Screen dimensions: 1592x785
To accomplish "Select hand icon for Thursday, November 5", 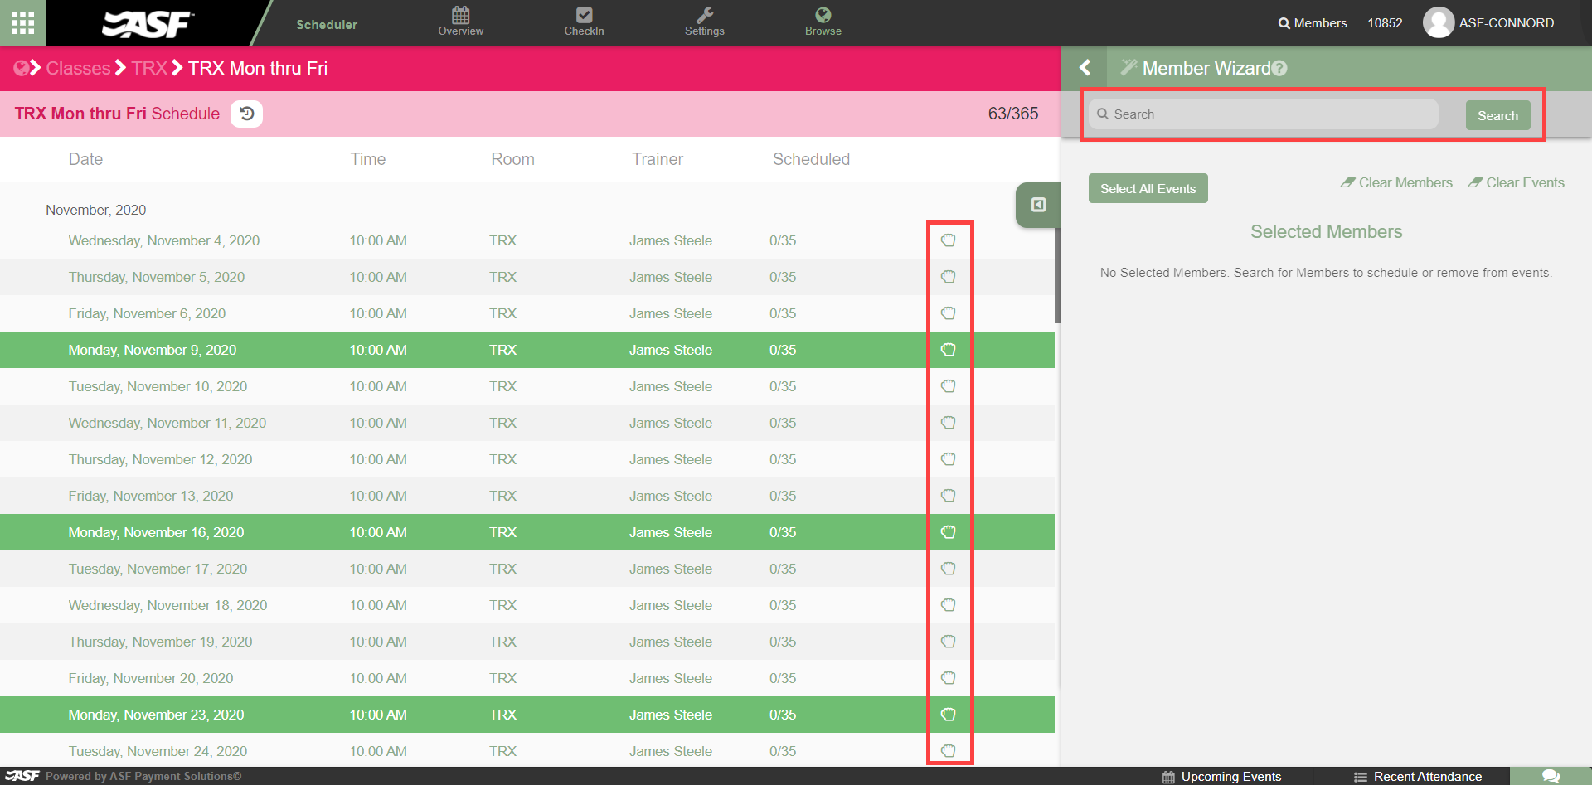I will coord(949,277).
